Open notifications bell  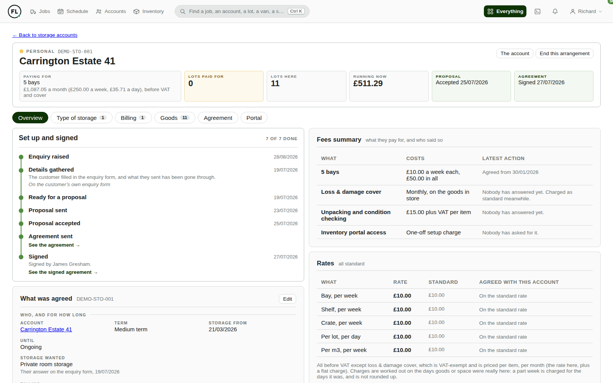point(555,11)
